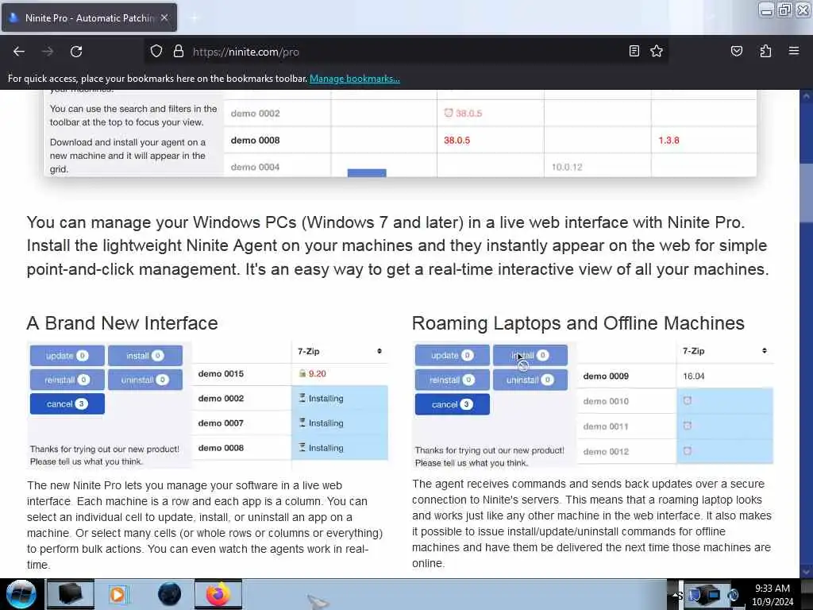Image resolution: width=813 pixels, height=610 pixels.
Task: Click the install button in Brand New Interface image
Action: (145, 356)
